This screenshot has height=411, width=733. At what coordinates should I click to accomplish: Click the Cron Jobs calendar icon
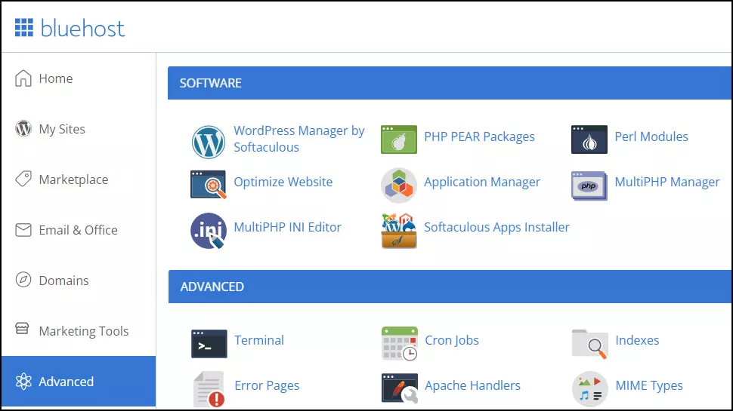[400, 344]
